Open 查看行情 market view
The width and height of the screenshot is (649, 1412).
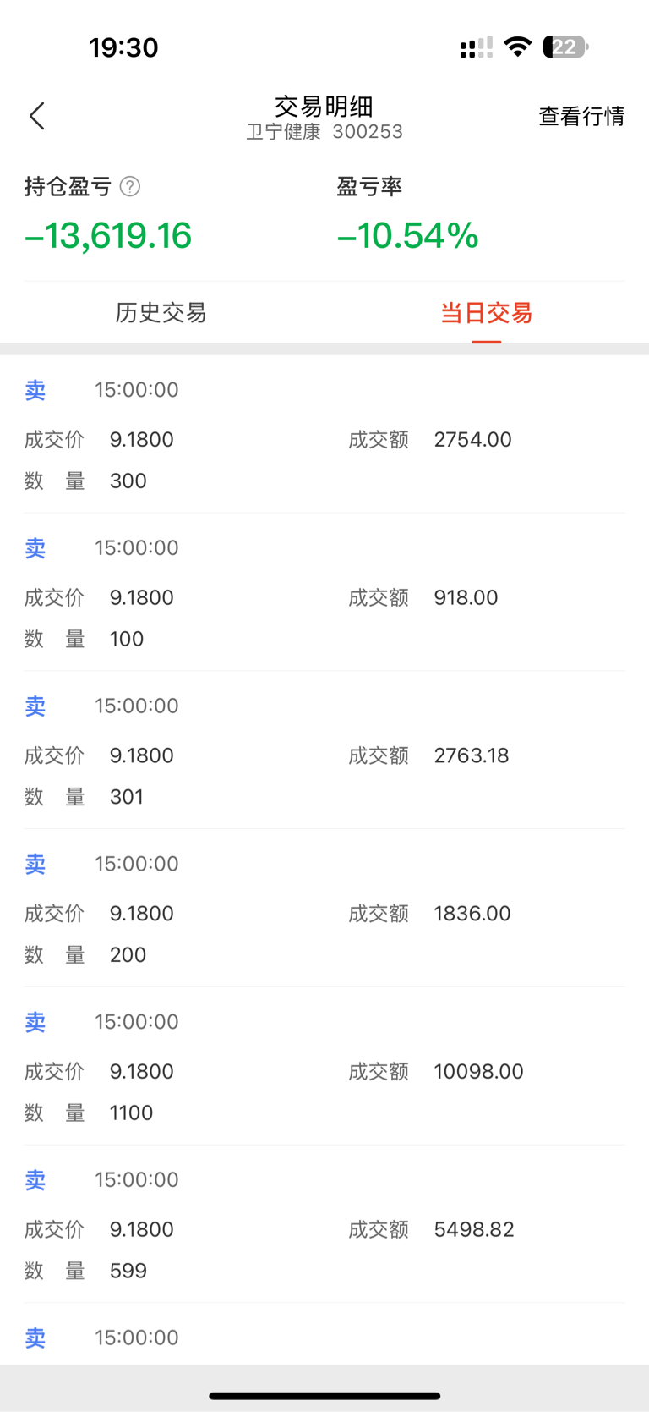(x=581, y=116)
